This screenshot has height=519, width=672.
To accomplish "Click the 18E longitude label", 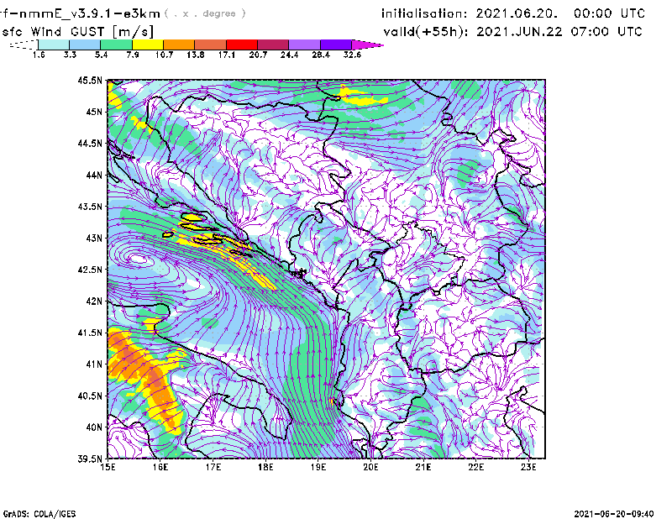I will pos(265,467).
